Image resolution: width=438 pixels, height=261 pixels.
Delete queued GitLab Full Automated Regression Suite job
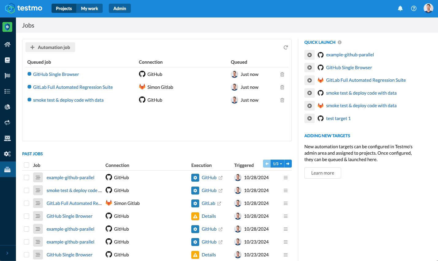(x=282, y=87)
